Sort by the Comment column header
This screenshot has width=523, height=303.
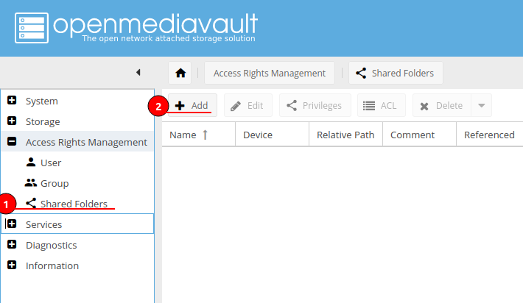click(x=420, y=135)
